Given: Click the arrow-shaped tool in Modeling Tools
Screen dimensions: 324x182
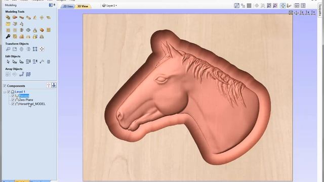Looking at the screenshot, I should coord(28,30).
